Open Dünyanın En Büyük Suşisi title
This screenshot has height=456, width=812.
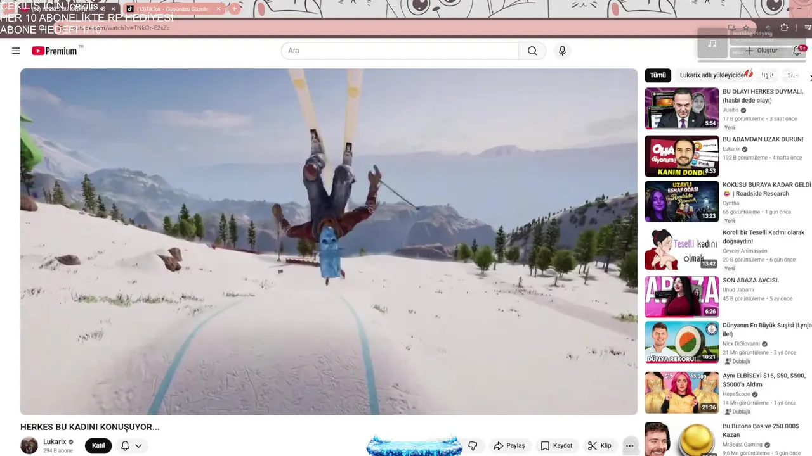[x=766, y=329]
